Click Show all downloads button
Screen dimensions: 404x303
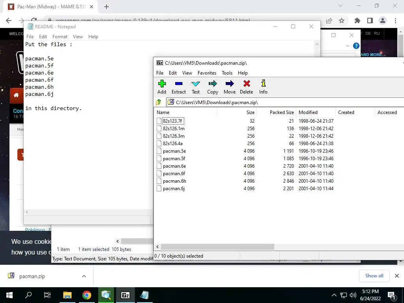point(374,276)
